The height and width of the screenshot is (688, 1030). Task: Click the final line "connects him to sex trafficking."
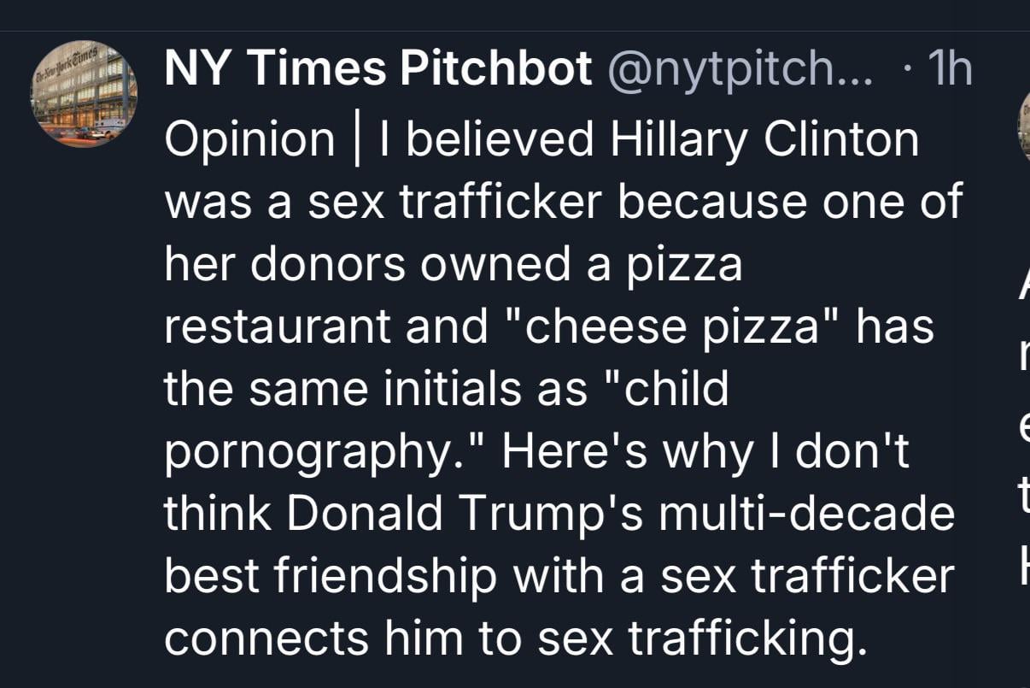509,638
